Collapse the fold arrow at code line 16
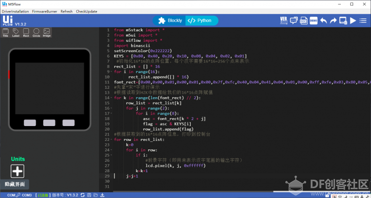This screenshot has height=198, width=371. [111, 108]
